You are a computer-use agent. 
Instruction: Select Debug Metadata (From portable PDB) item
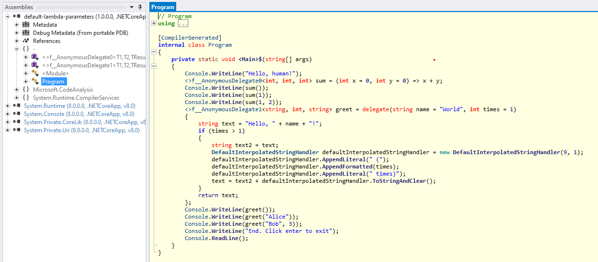coord(80,33)
